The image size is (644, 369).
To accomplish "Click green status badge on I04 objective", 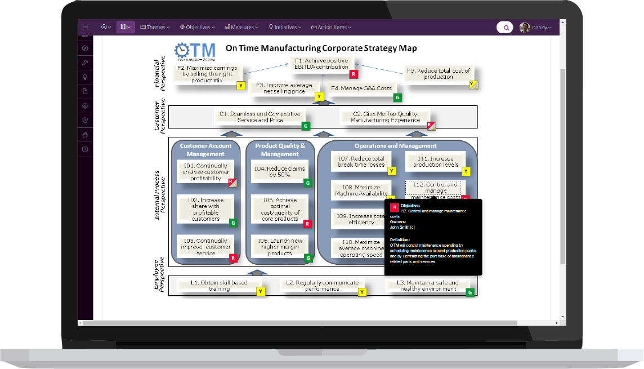I will point(308,183).
